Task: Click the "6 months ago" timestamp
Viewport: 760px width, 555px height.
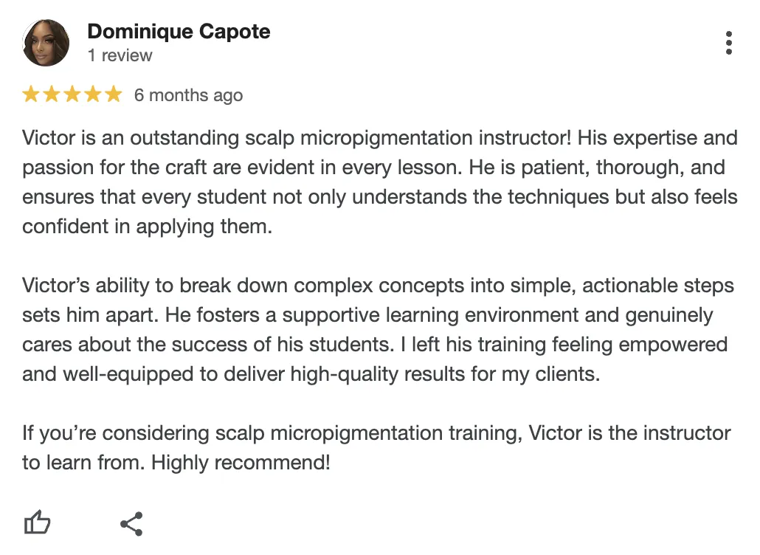Action: click(188, 95)
